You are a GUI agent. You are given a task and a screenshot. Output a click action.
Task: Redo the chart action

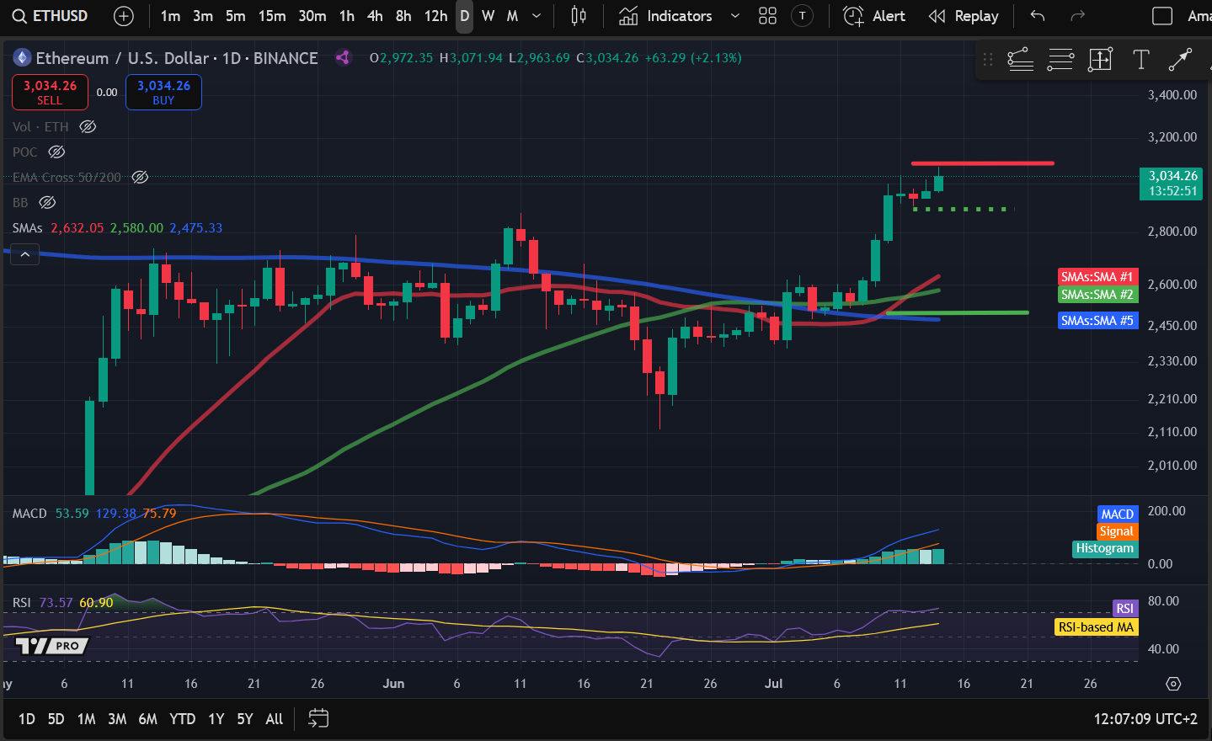pos(1077,16)
